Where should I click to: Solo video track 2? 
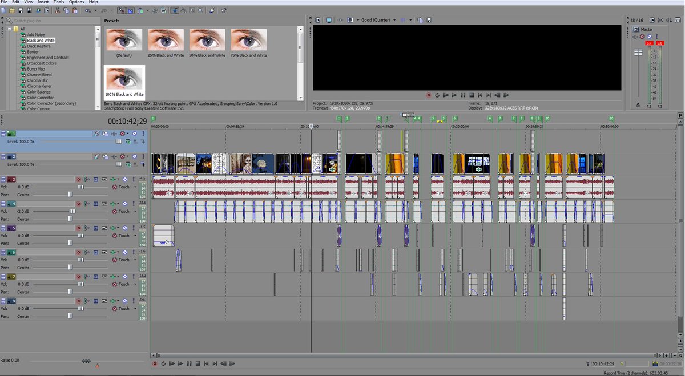(x=143, y=157)
